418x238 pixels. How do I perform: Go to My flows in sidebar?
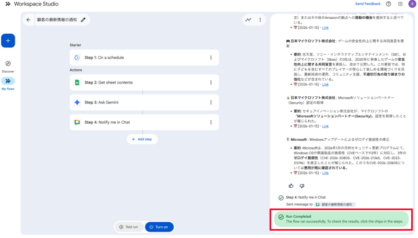coord(8,81)
